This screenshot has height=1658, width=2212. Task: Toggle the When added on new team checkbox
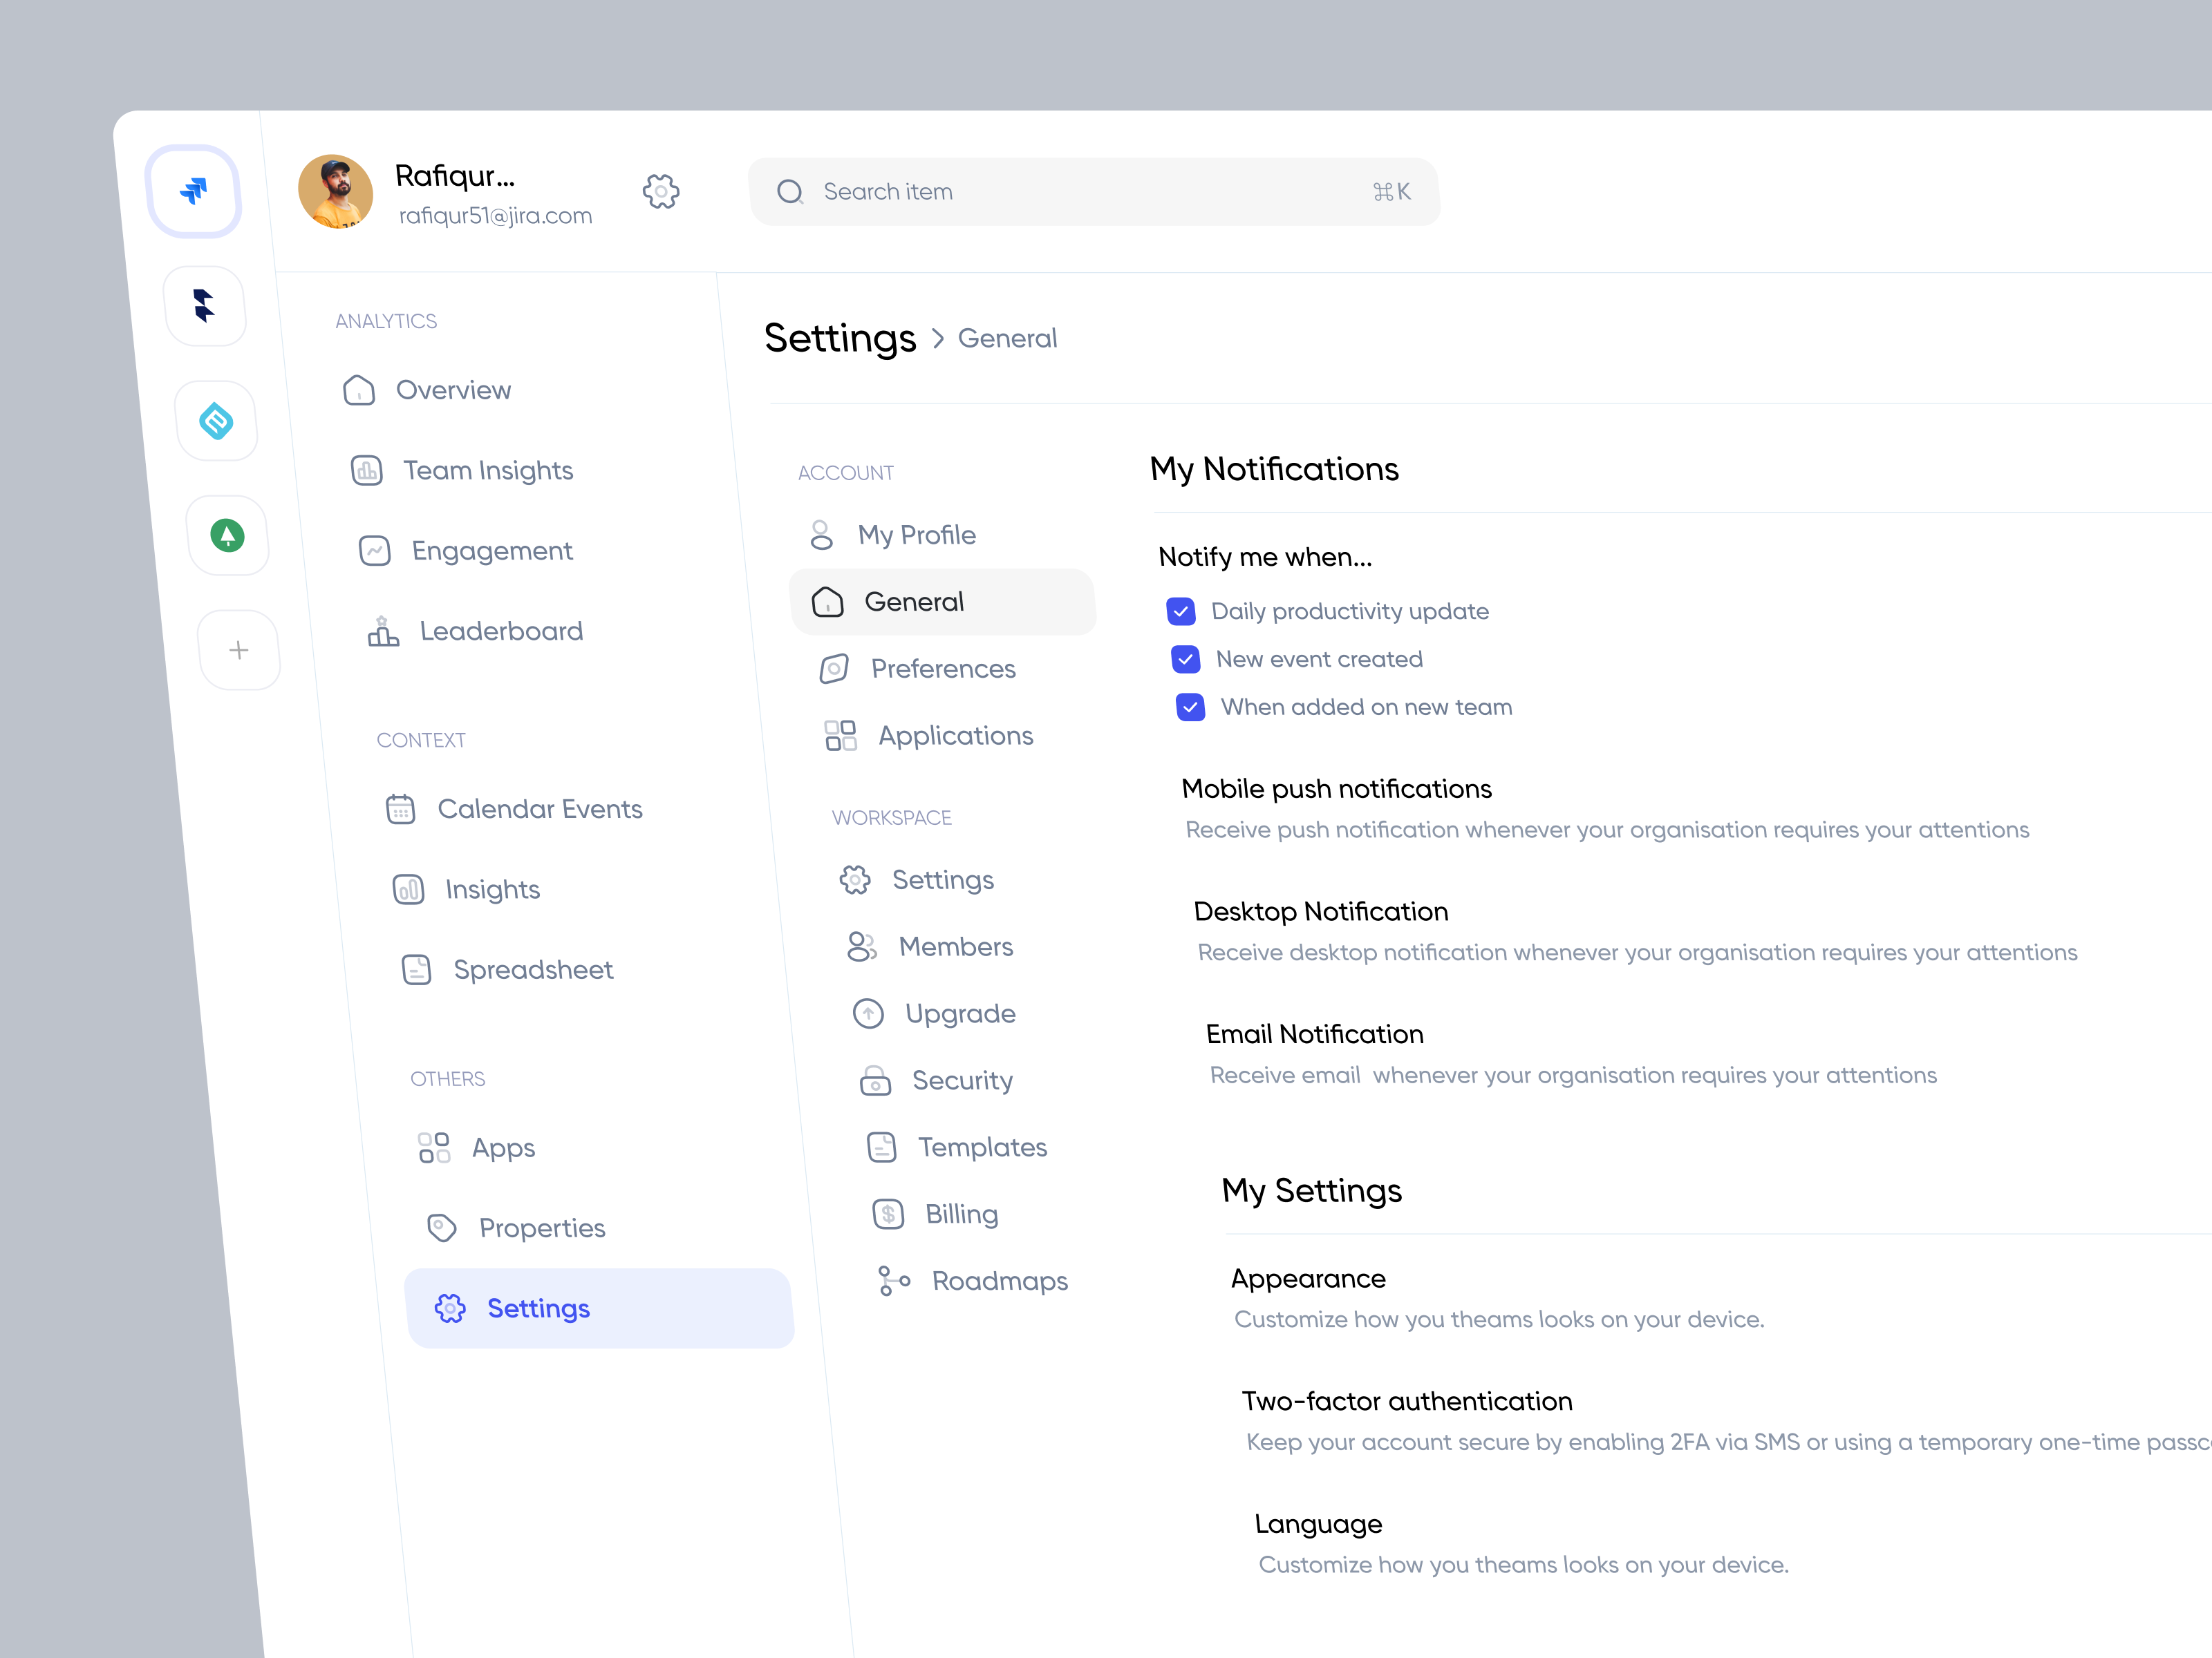point(1190,707)
